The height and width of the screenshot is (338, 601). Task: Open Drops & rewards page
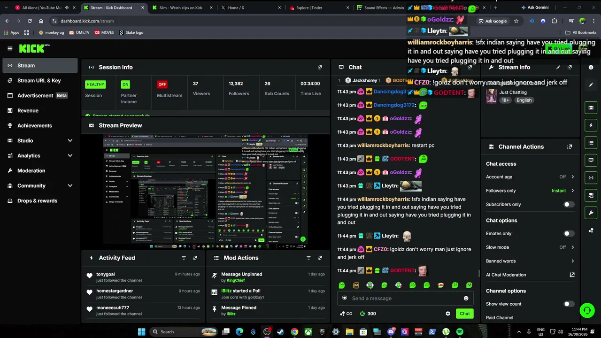pyautogui.click(x=40, y=200)
